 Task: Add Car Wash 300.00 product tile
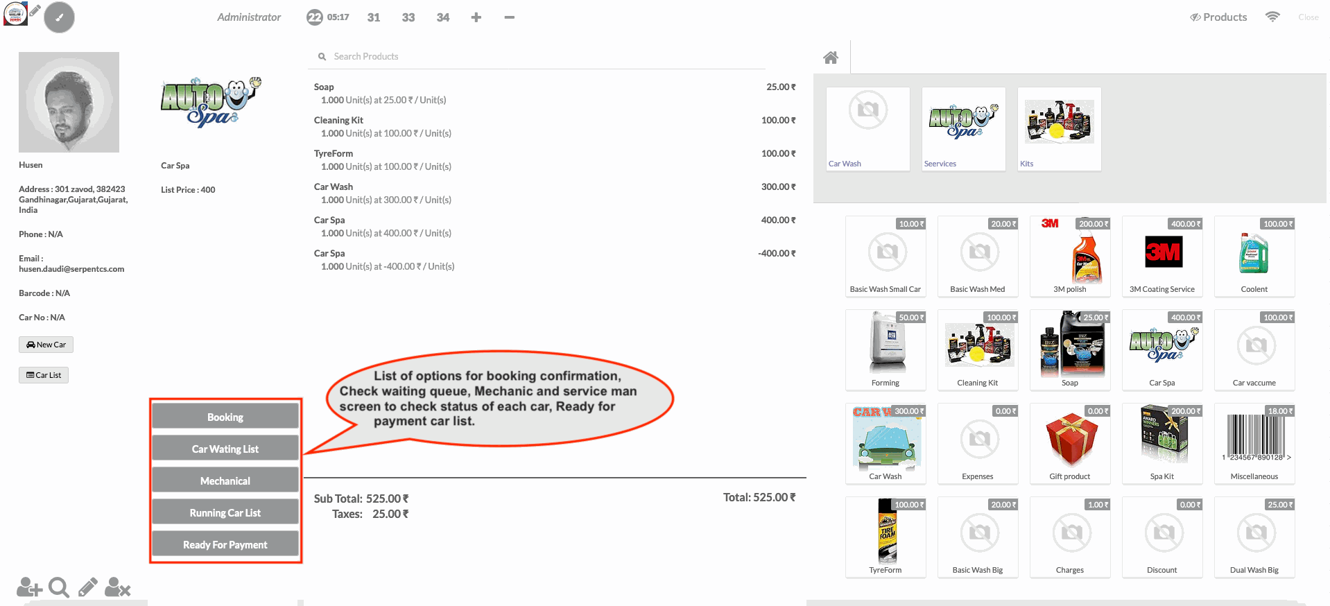point(886,444)
